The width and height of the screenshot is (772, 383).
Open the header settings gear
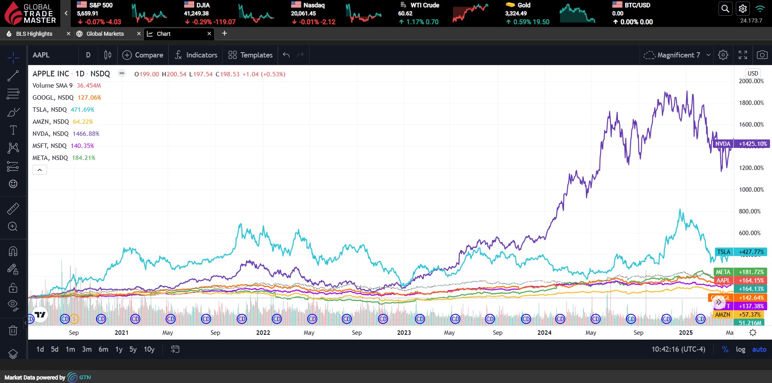click(x=743, y=9)
